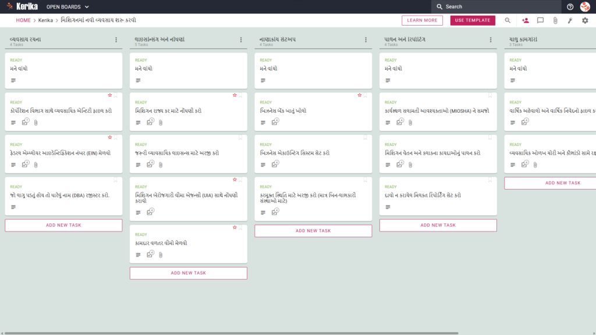The width and height of the screenshot is (596, 335).
Task: Open attachment icon on 'કોર્પોરેશન વિભાગ' card
Action: click(x=36, y=123)
